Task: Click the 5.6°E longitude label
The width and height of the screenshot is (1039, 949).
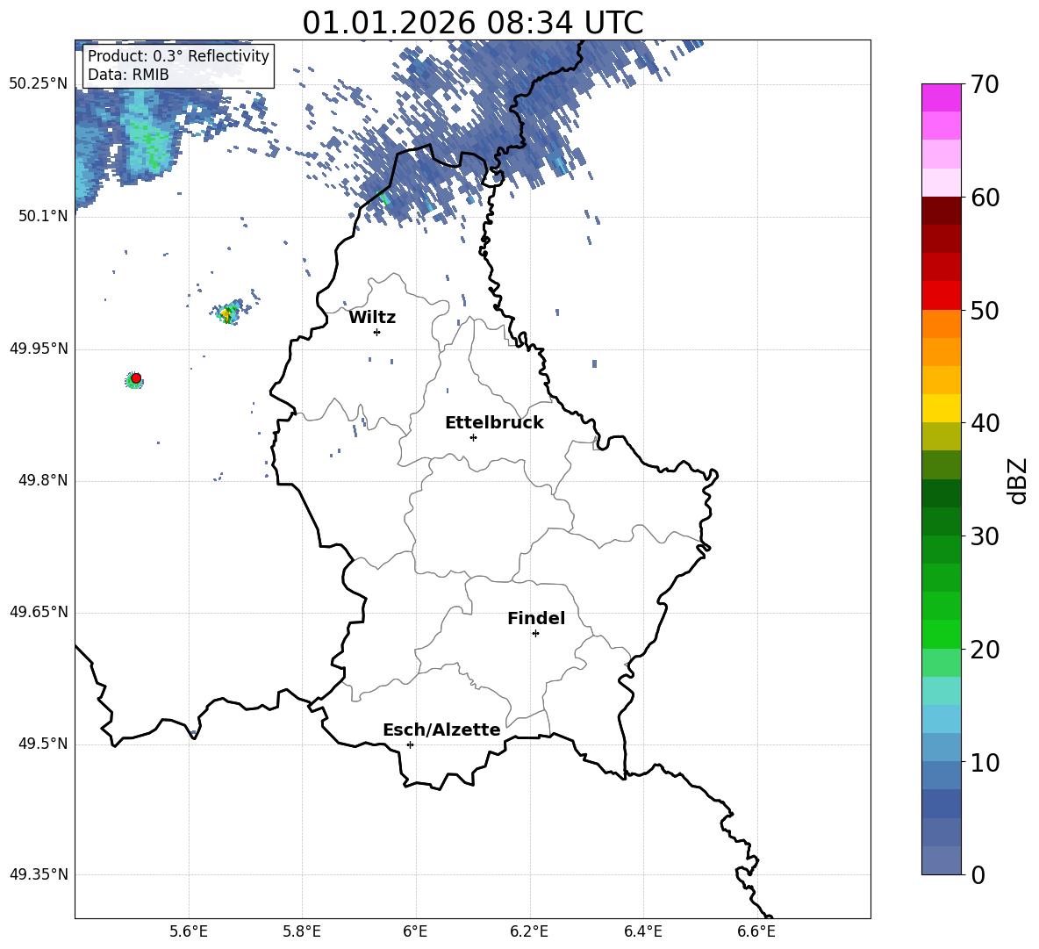Action: pyautogui.click(x=189, y=931)
